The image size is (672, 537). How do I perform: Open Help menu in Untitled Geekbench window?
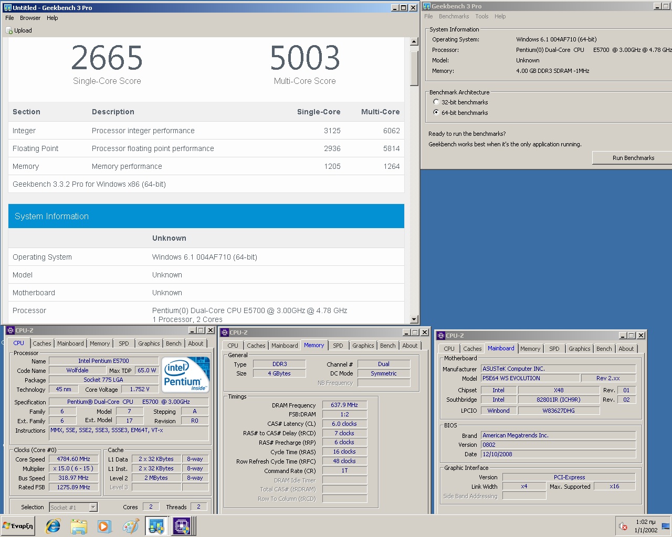52,18
